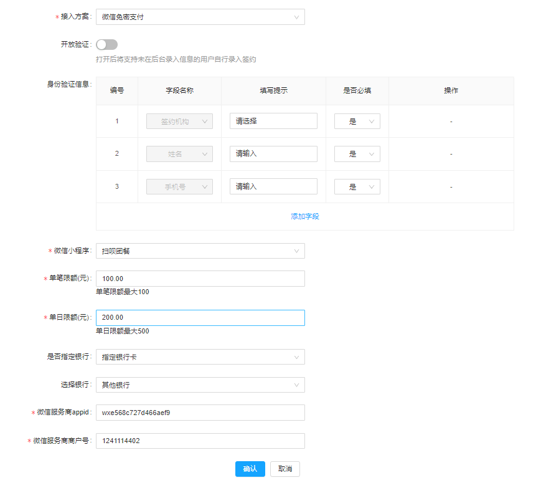Click the 单笔限额 input showing 100.00
Screen dimensions: 541x483
[x=200, y=279]
